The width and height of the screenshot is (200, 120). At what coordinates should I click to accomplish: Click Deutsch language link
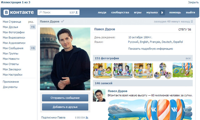coord(167,42)
